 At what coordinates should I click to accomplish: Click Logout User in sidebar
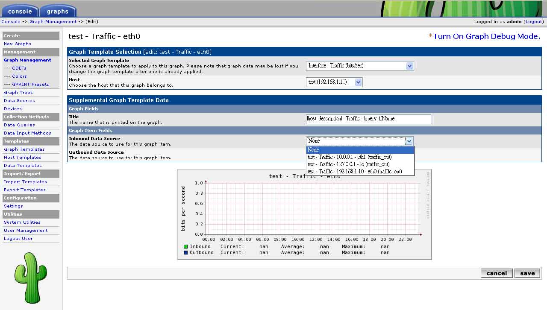[18, 239]
